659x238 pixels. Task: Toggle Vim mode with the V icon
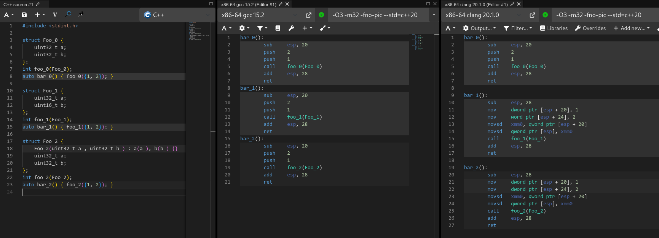click(55, 15)
